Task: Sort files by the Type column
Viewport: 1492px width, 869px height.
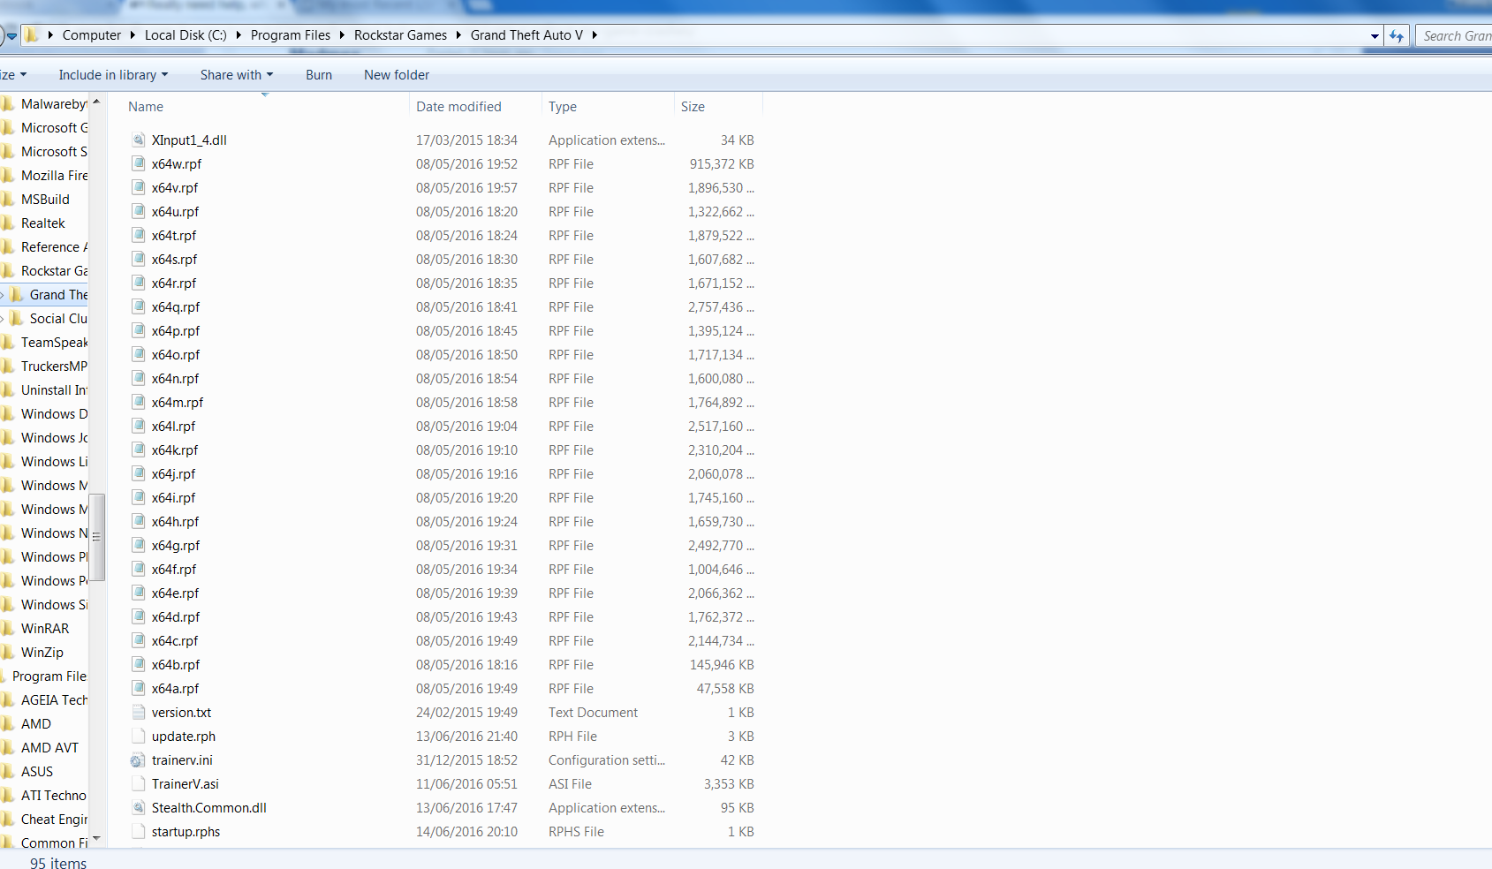Action: pos(563,107)
